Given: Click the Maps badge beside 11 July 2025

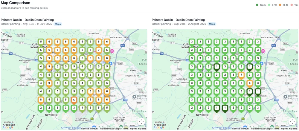Looking at the screenshot, I should (x=58, y=24).
